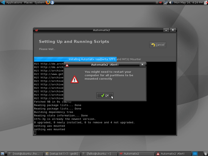This screenshot has height=156, width=208.
Task: Switch to root@ubuntu terminal taskbar item
Action: point(25,154)
